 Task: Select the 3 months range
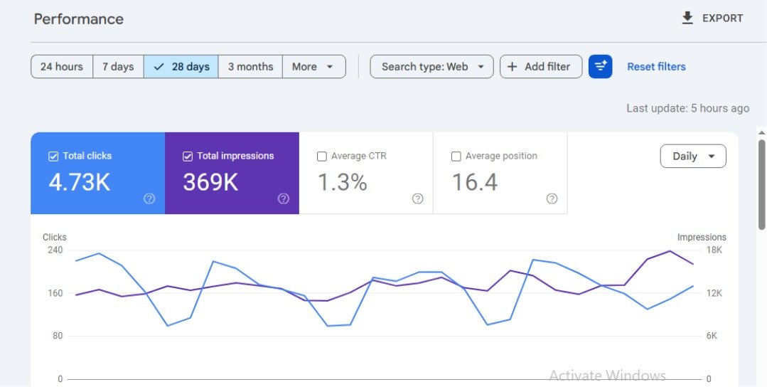250,67
